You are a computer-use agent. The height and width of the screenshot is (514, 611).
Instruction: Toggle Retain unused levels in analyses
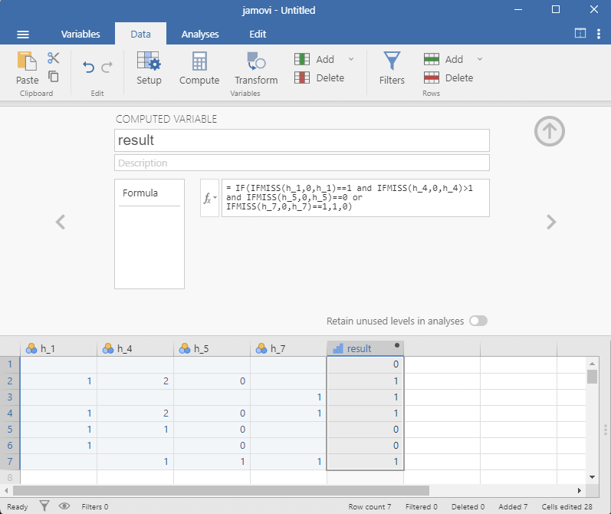478,321
